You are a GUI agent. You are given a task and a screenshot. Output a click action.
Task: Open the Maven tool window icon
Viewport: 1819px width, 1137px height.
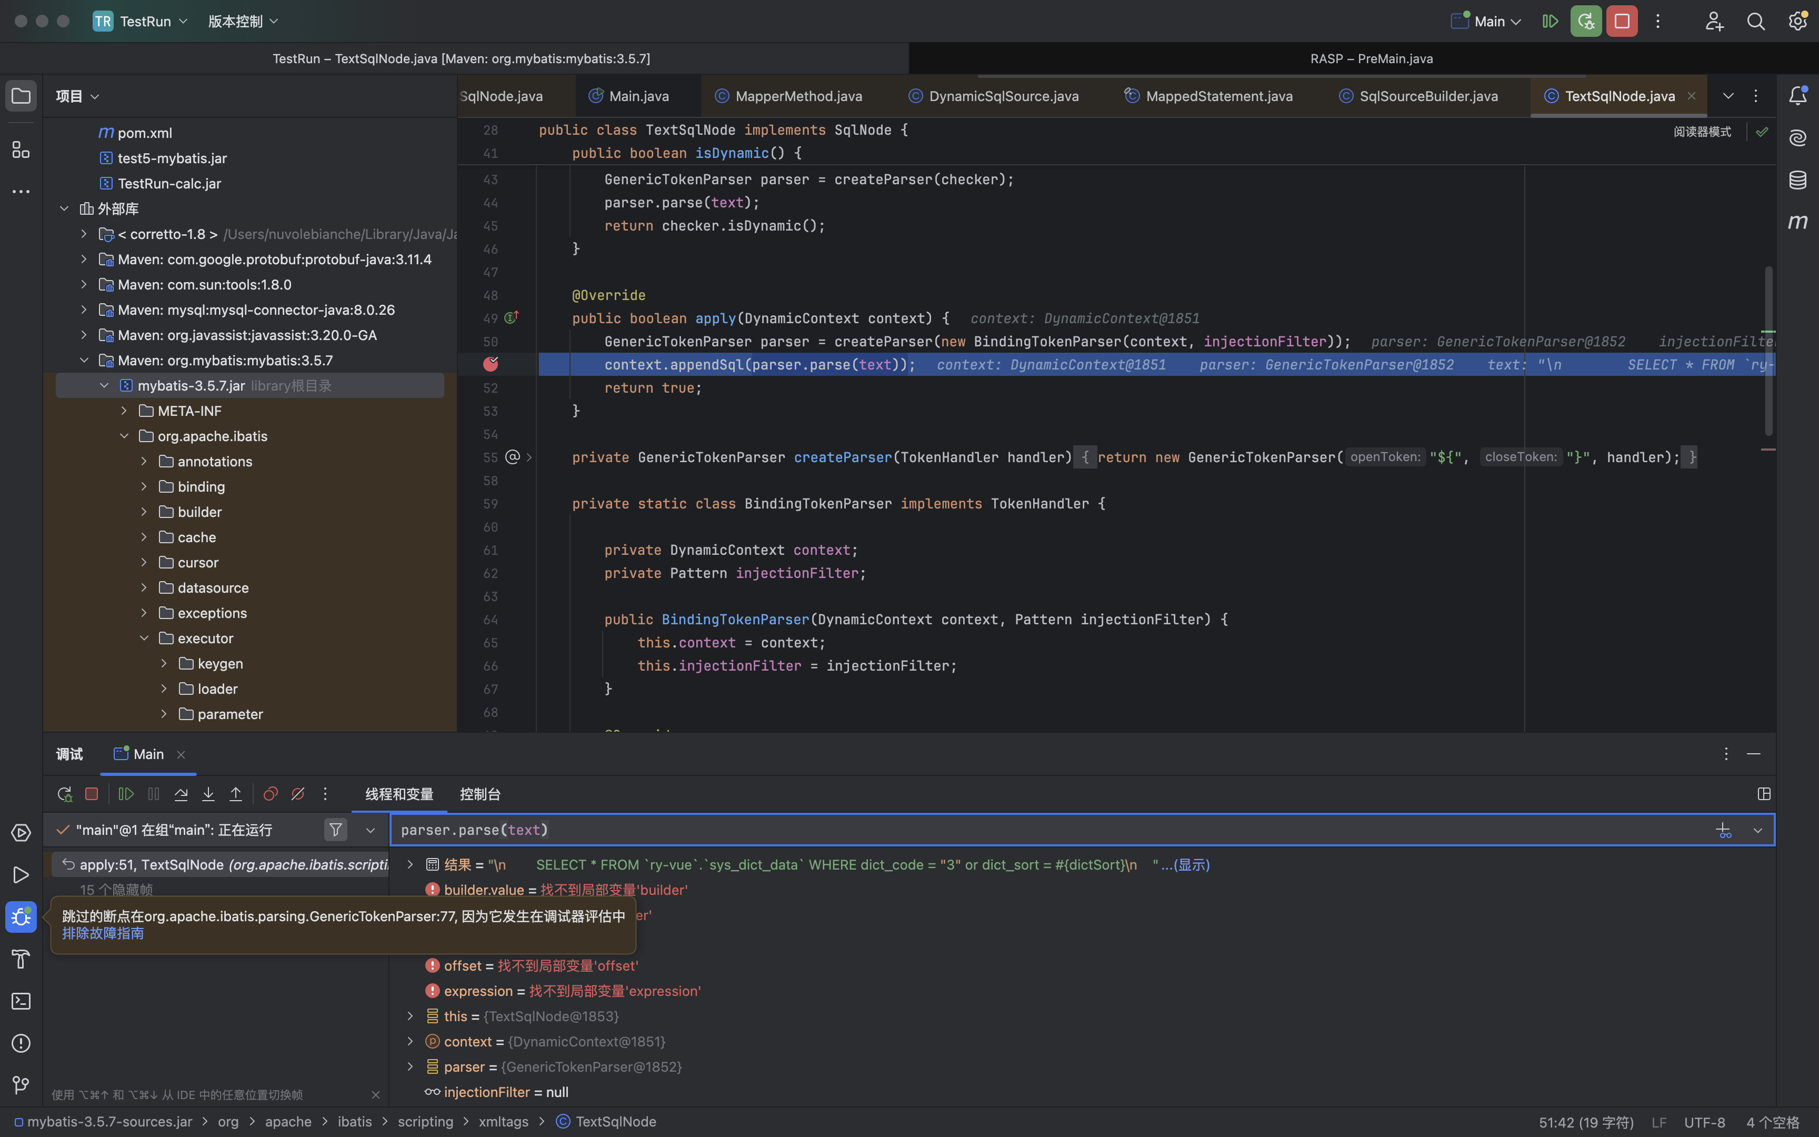[1798, 222]
